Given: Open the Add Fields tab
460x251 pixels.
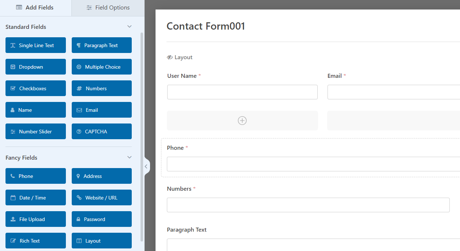Looking at the screenshot, I should point(35,8).
